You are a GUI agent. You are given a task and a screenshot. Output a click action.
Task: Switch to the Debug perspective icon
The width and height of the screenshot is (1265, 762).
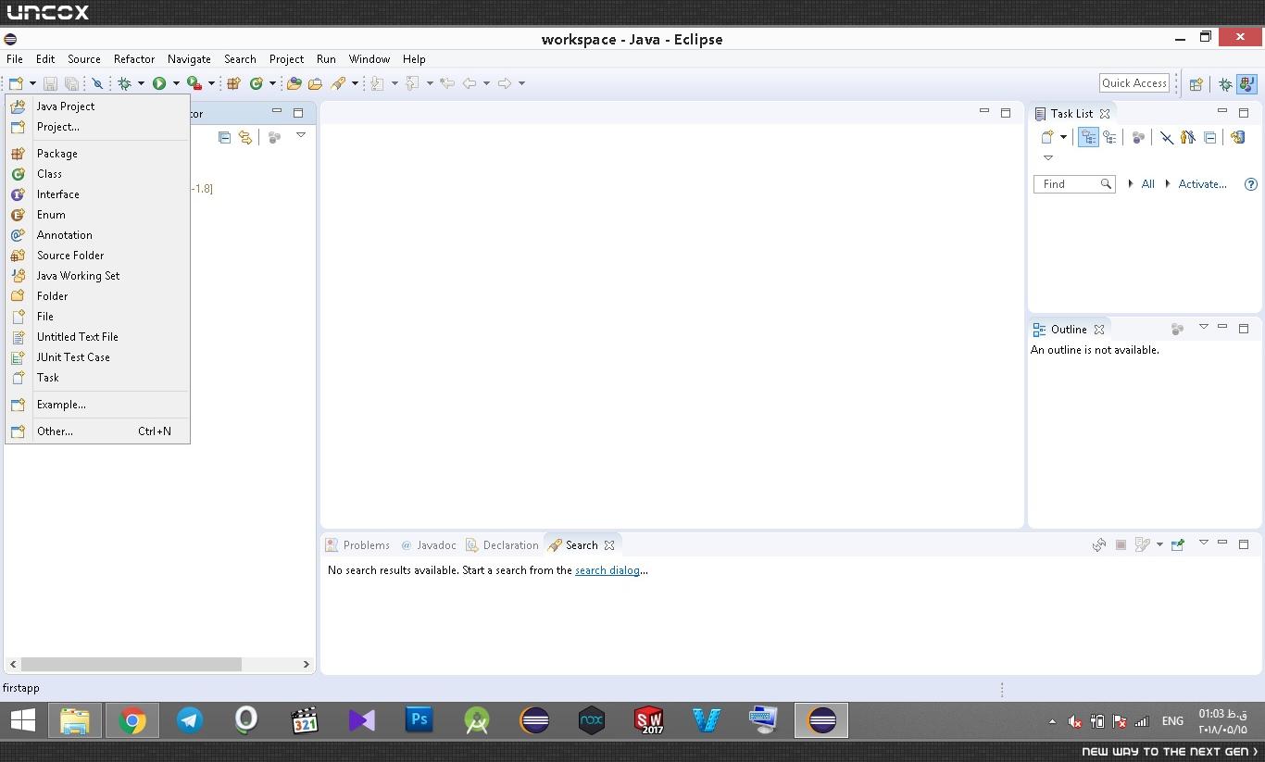coord(1225,83)
